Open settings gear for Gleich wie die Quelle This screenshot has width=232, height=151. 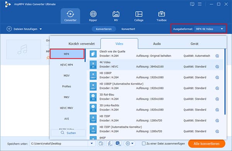[x=217, y=56]
